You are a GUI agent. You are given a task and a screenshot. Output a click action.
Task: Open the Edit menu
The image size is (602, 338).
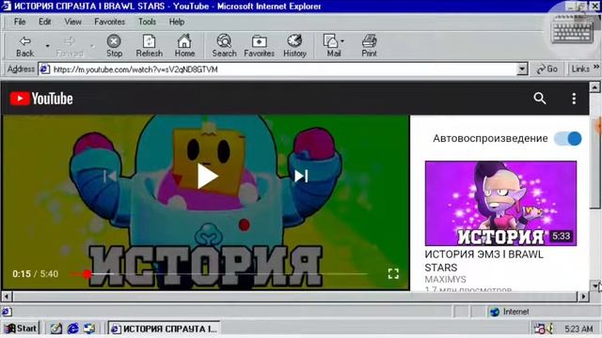click(x=44, y=22)
